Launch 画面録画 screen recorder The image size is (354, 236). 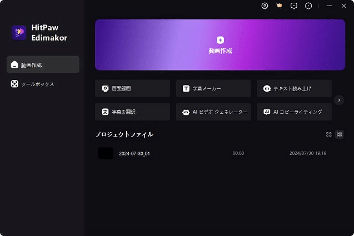point(132,88)
